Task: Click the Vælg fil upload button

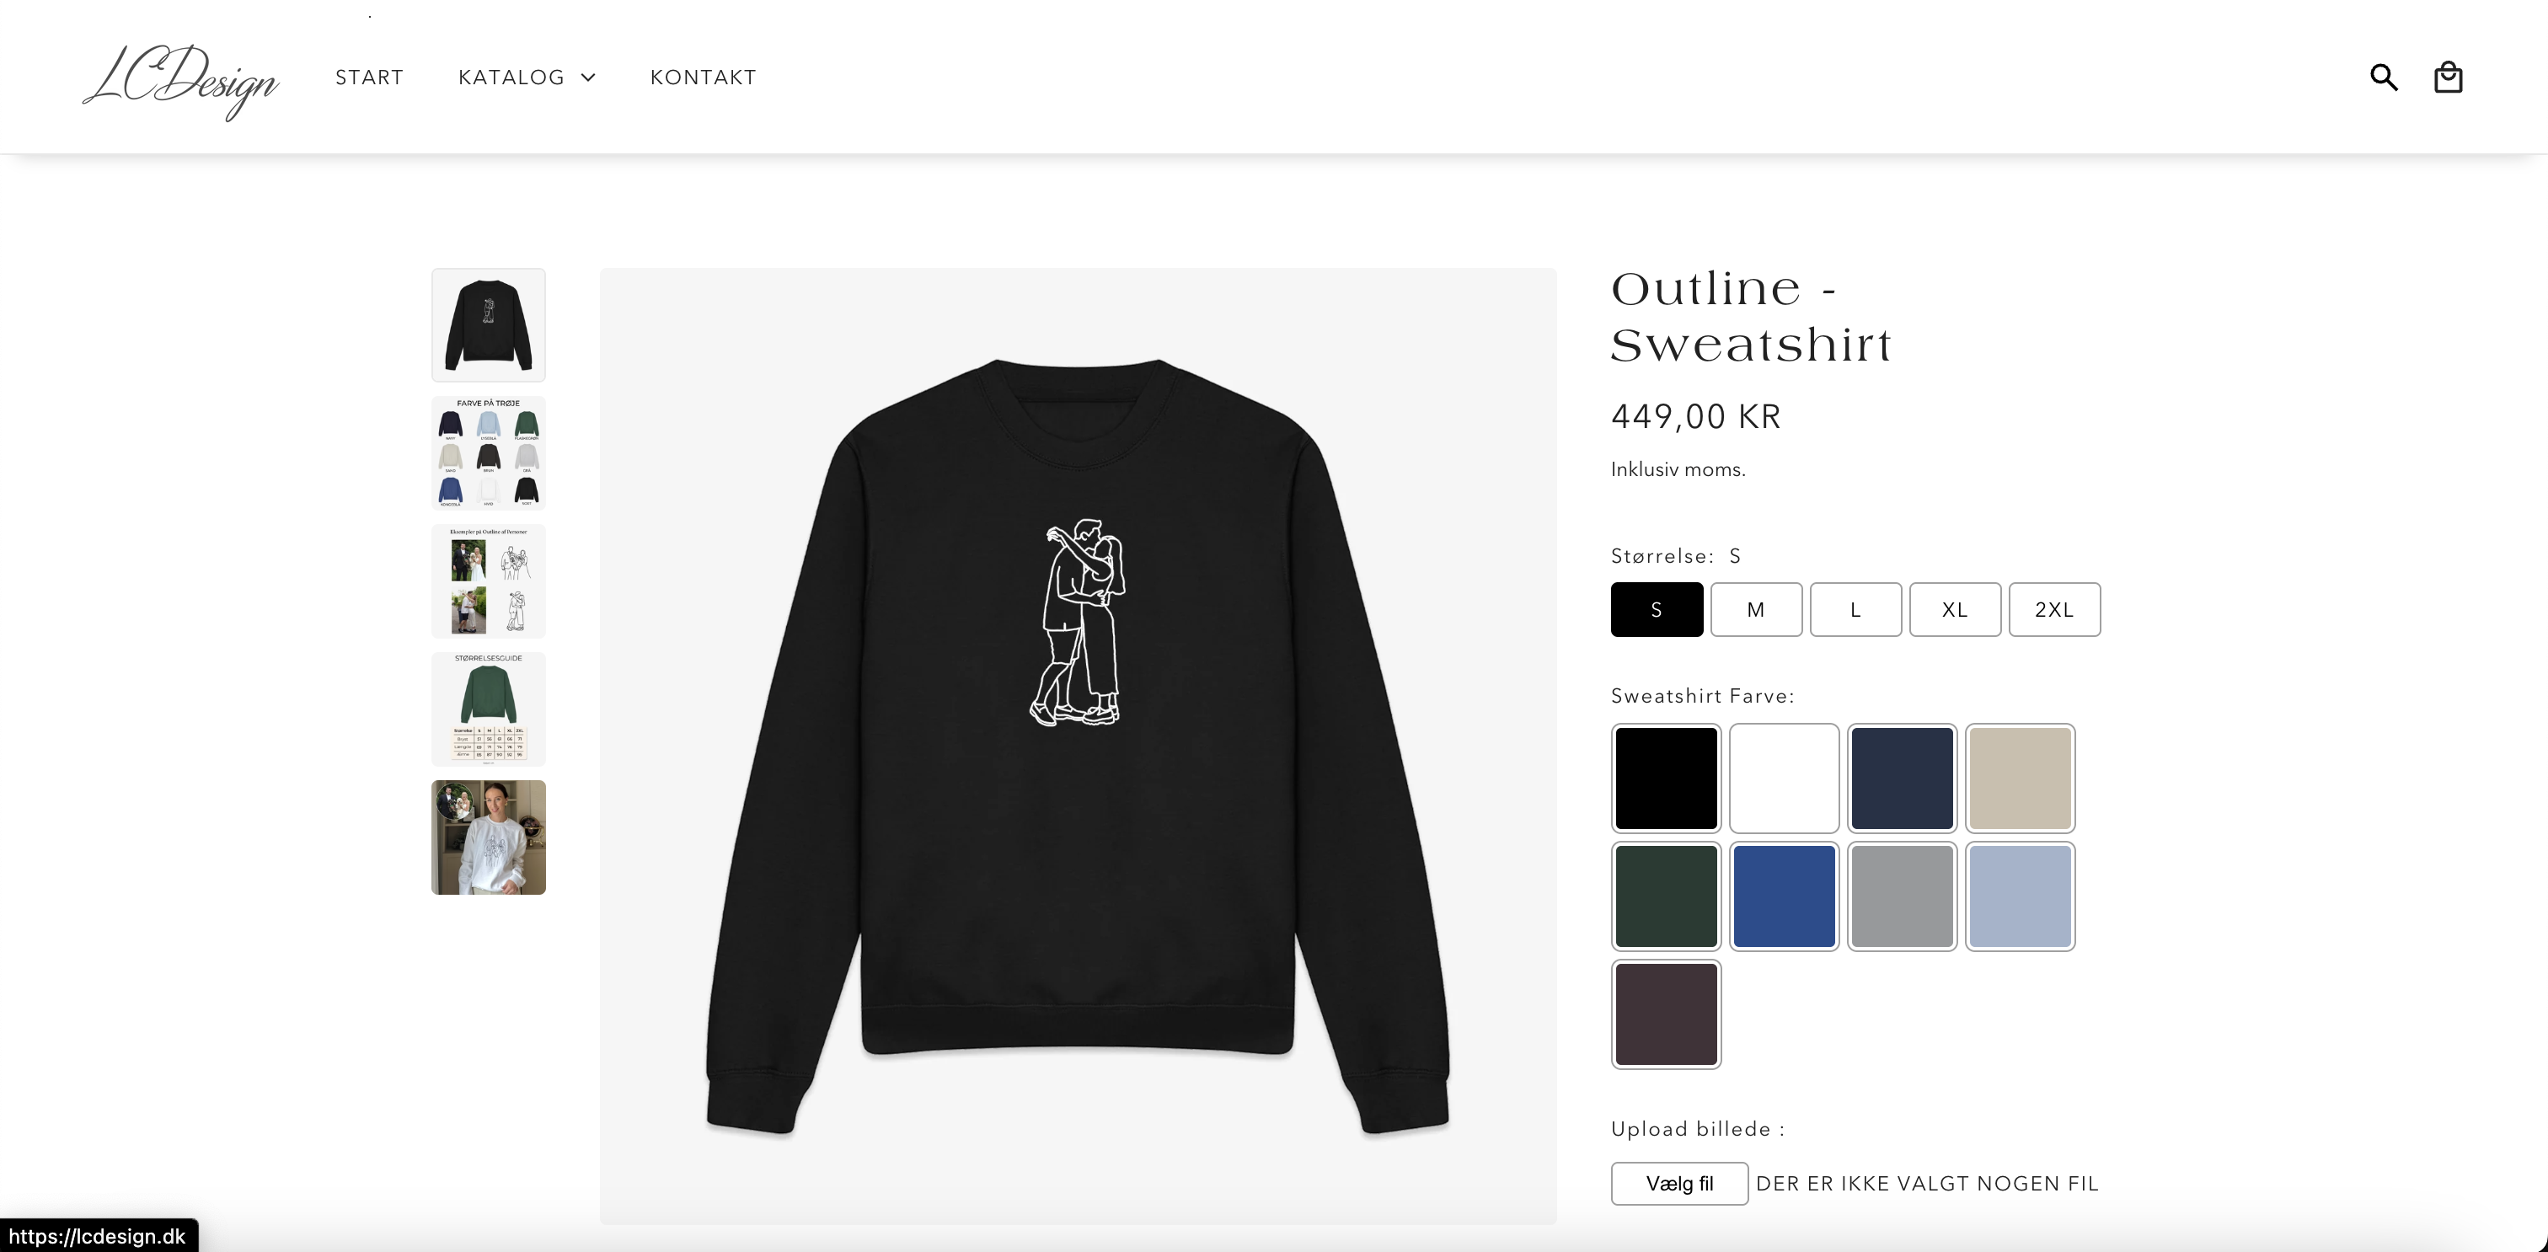Action: (x=1679, y=1184)
